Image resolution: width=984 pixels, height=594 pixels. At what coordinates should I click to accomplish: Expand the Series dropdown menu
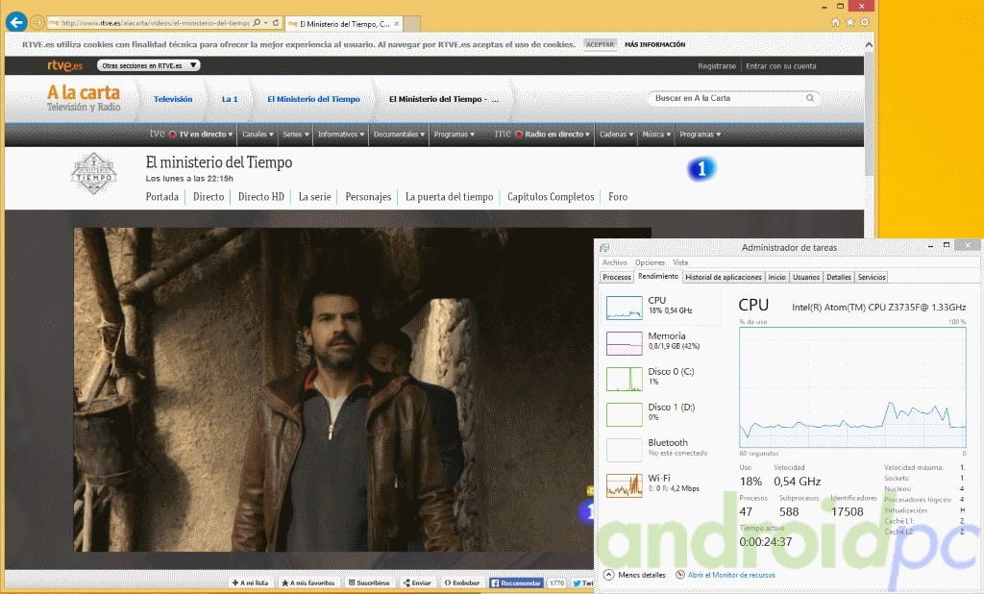pyautogui.click(x=296, y=135)
